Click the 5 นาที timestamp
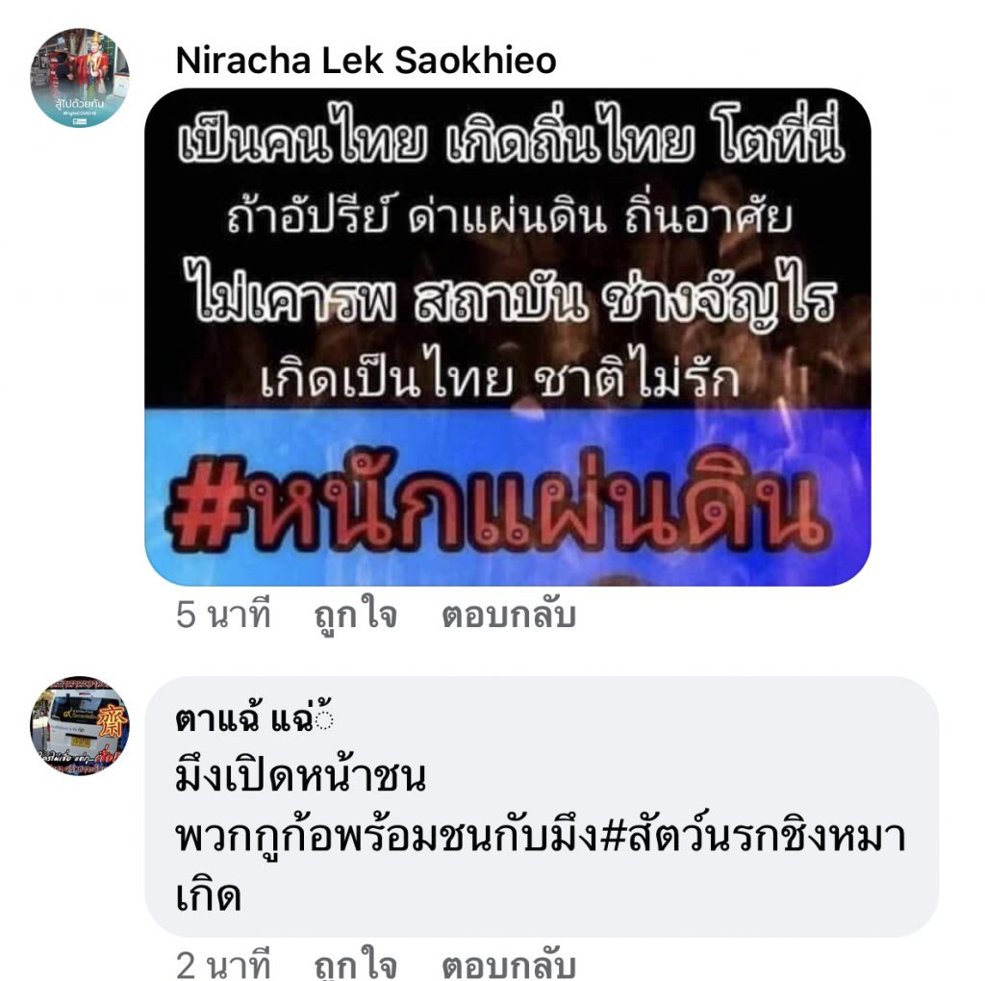The height and width of the screenshot is (981, 985). point(223,615)
